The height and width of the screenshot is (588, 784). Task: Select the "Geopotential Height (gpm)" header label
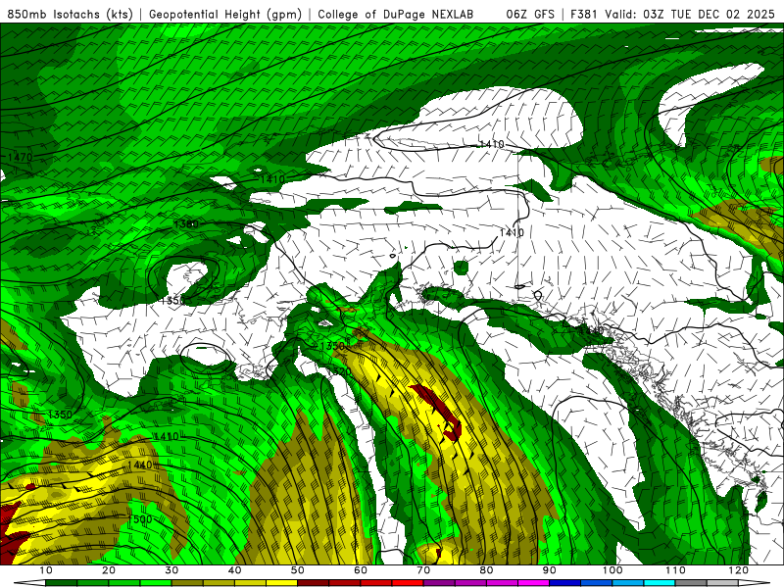[225, 15]
